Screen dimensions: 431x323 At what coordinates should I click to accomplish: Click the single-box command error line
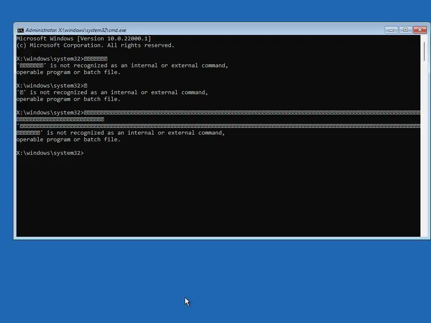point(112,93)
